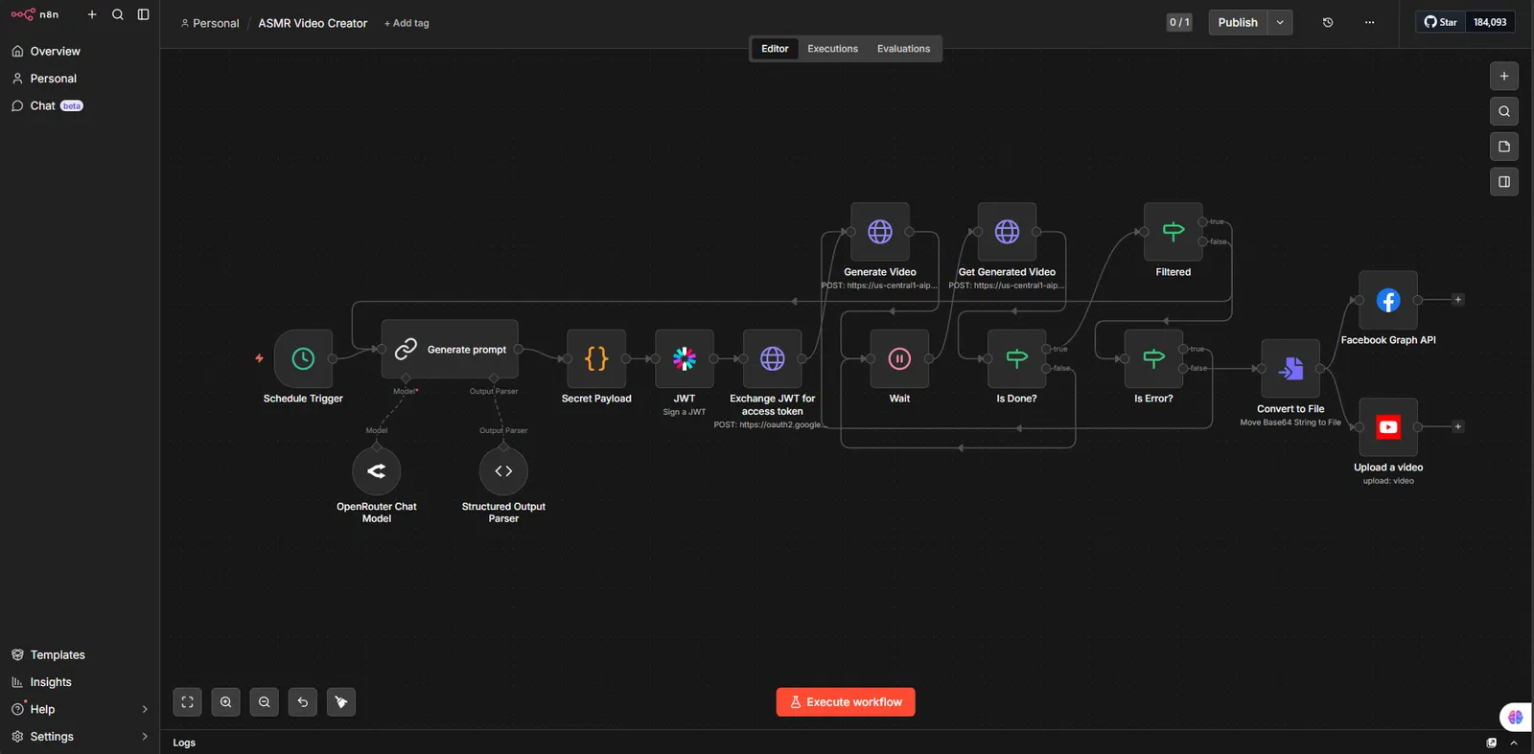Select the Editor tab
1534x754 pixels.
[775, 49]
